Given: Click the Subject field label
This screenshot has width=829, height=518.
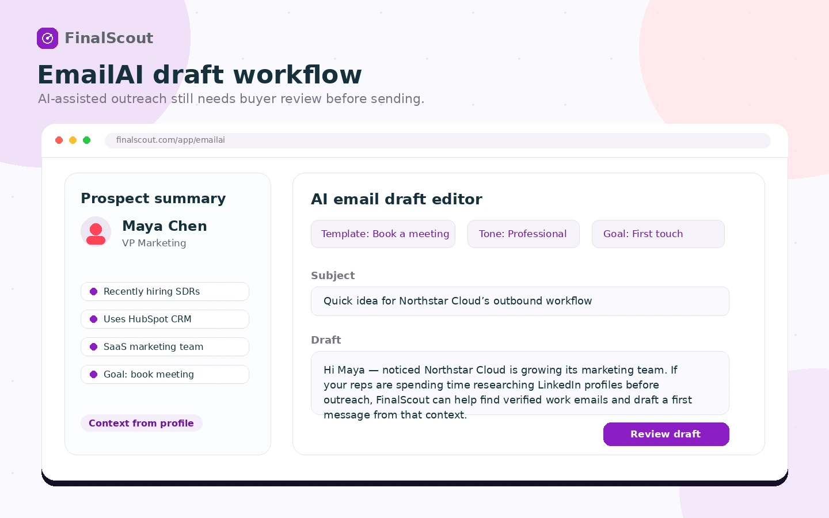Looking at the screenshot, I should pyautogui.click(x=333, y=275).
